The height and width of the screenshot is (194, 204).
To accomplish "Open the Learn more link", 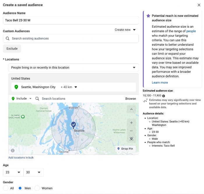I will pyautogui.click(x=160, y=83).
